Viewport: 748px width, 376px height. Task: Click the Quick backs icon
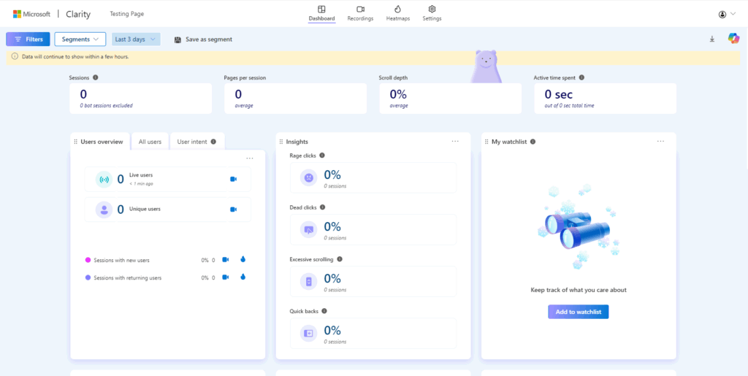point(309,334)
